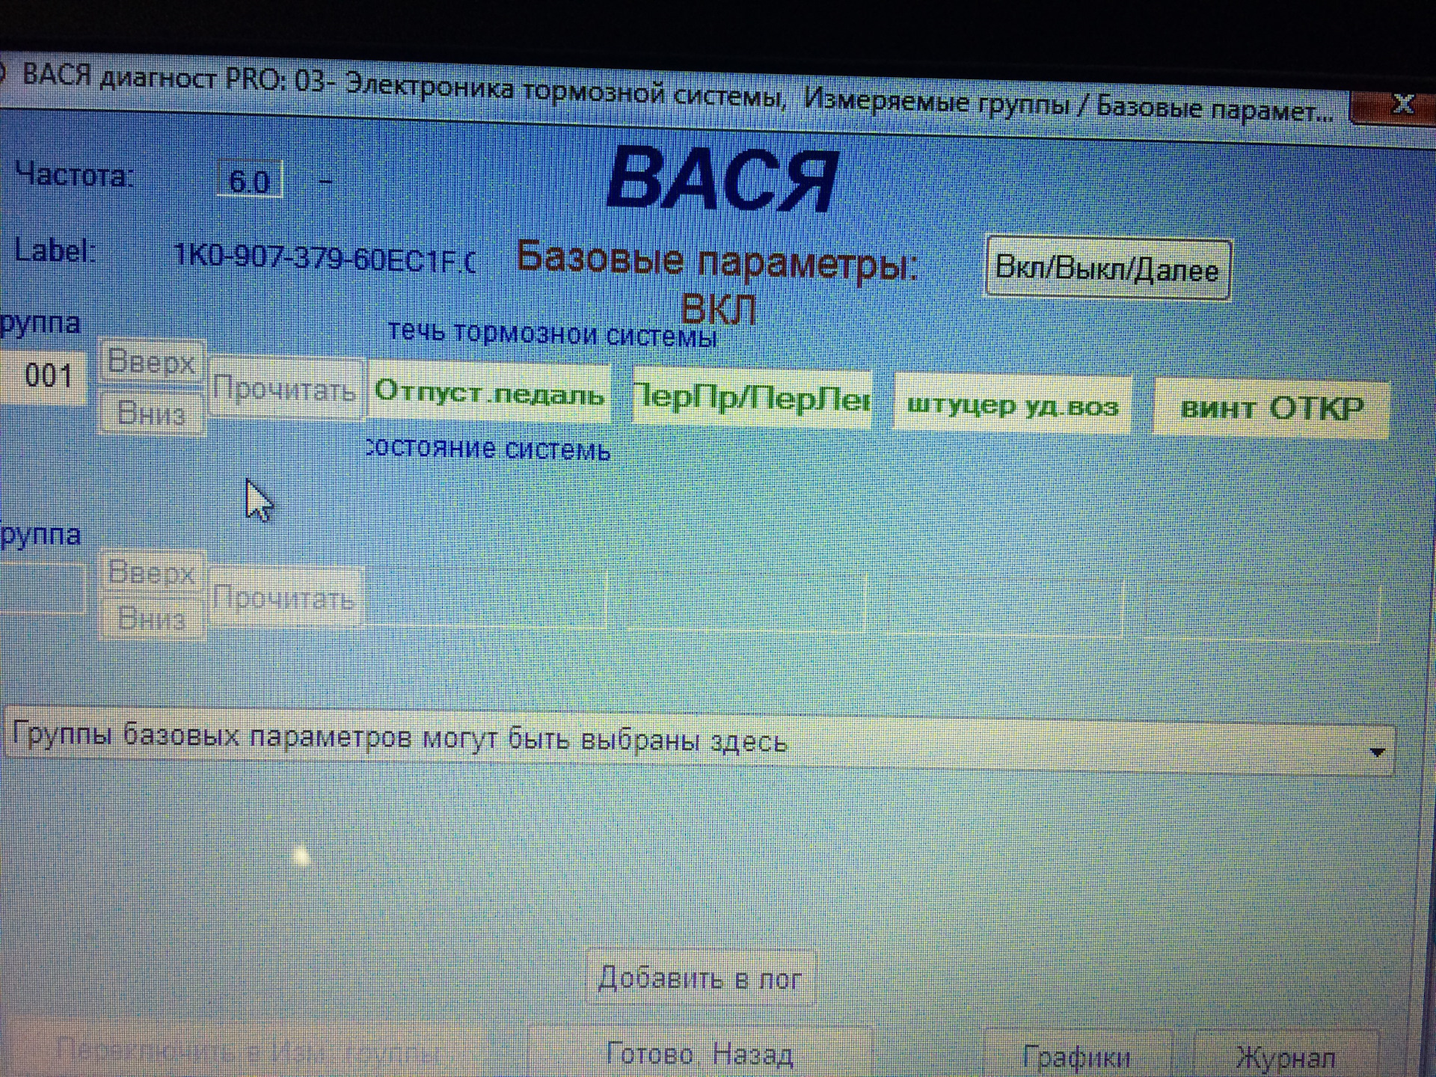This screenshot has width=1436, height=1077.
Task: Click Прочитать button in first group row
Action: tap(285, 389)
